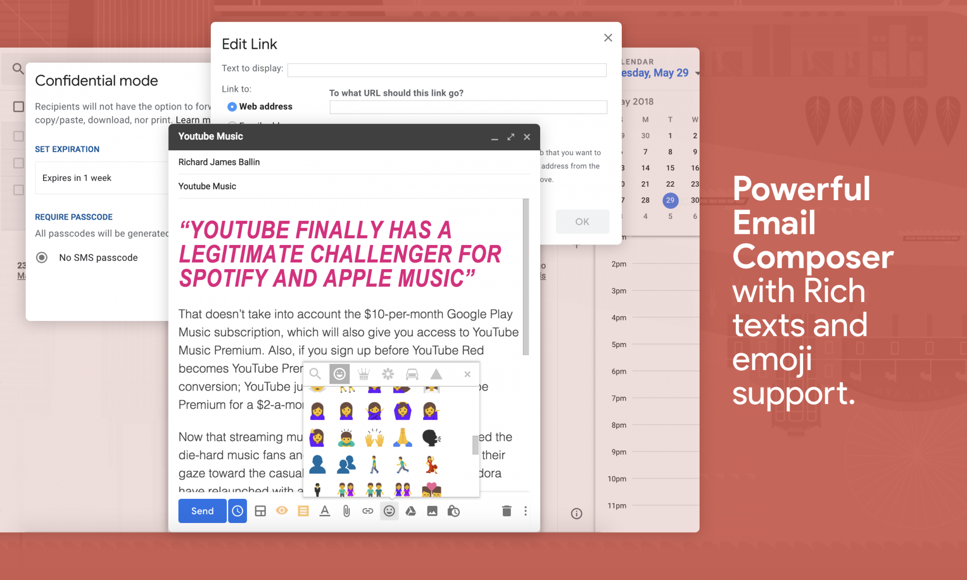Open the calendar date dropdown arrow
The image size is (967, 580).
tap(697, 73)
